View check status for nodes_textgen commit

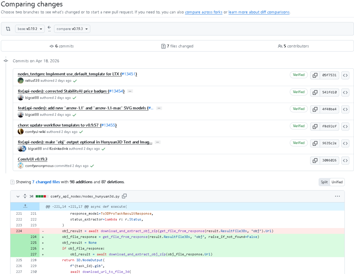75,81
